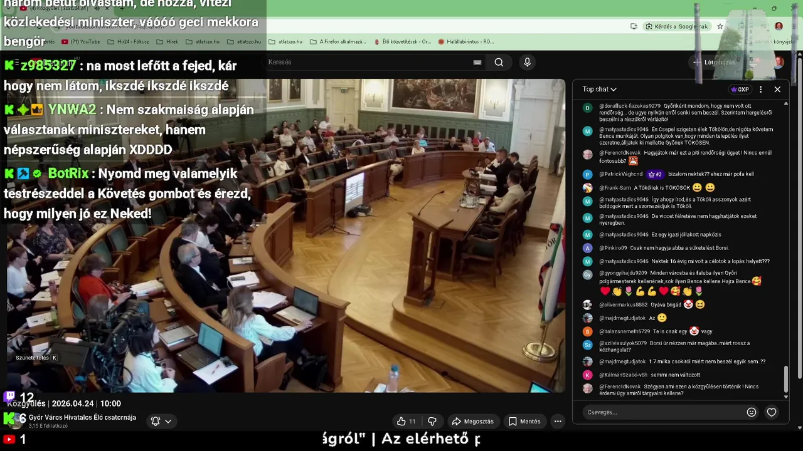This screenshot has width=803, height=451.
Task: Open the A Firefox alkalmazá... bookmark folder
Action: tap(338, 42)
